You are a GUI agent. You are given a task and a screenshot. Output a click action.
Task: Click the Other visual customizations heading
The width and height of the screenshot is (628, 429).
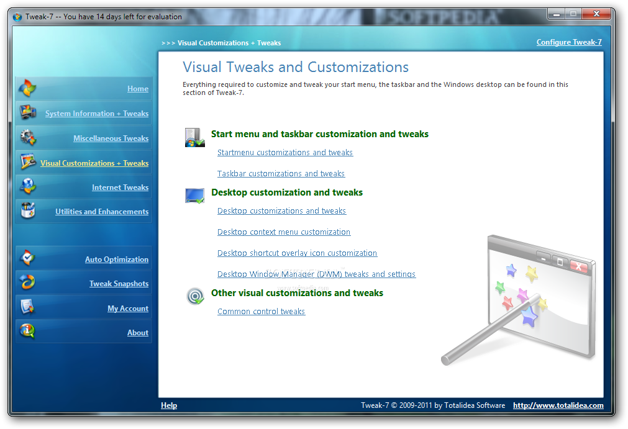(x=297, y=293)
